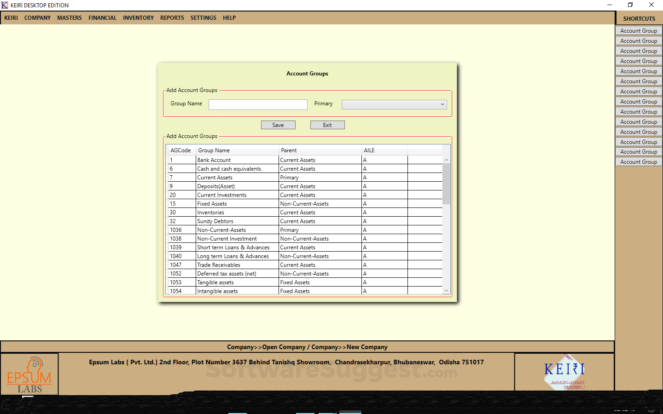This screenshot has height=414, width=663.
Task: Open the SETTINGS menu
Action: 203,17
